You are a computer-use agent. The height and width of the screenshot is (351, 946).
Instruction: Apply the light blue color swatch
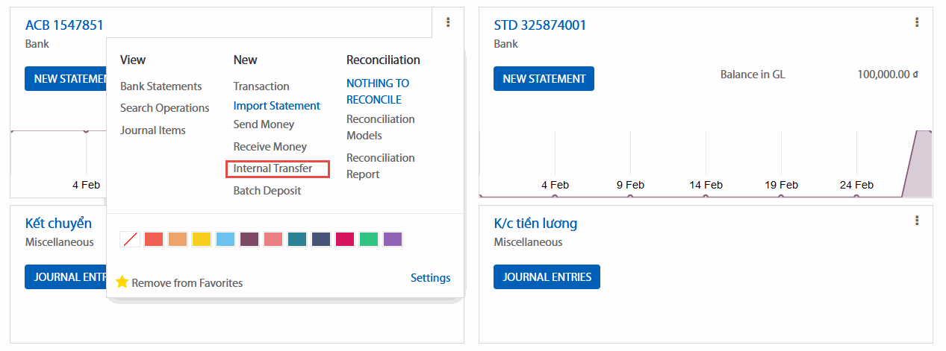point(225,239)
